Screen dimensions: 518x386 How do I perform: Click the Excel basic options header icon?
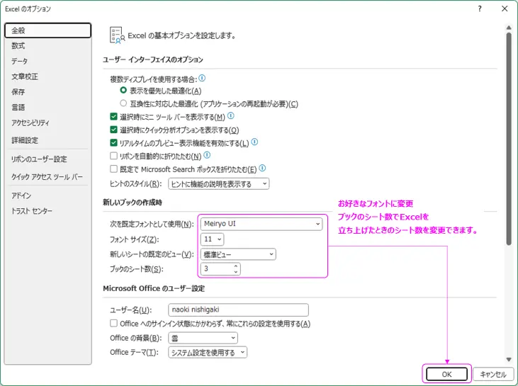pos(117,35)
